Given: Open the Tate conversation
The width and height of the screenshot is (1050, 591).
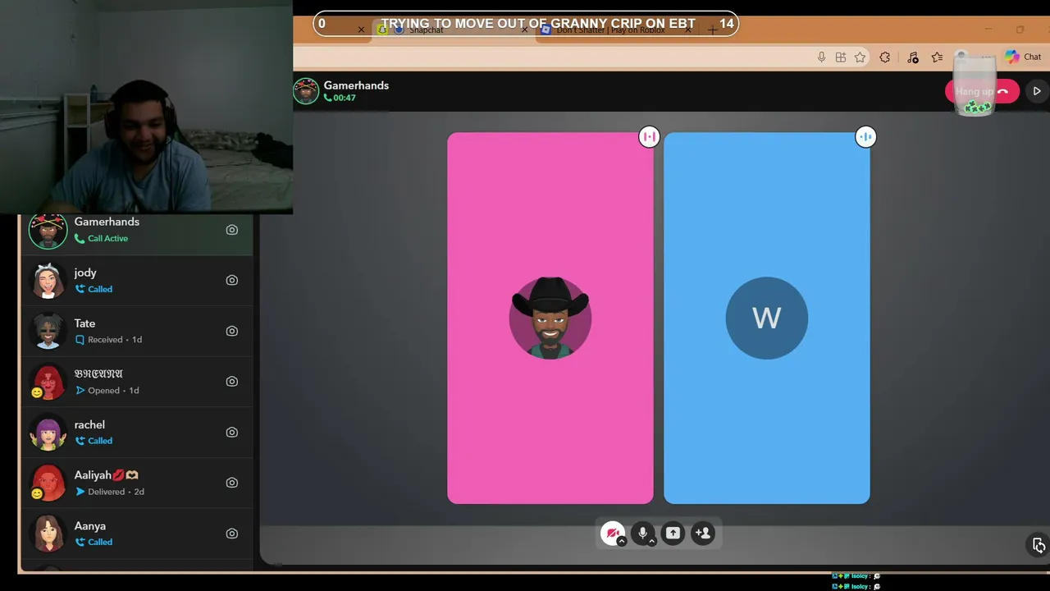Looking at the screenshot, I should coord(136,331).
